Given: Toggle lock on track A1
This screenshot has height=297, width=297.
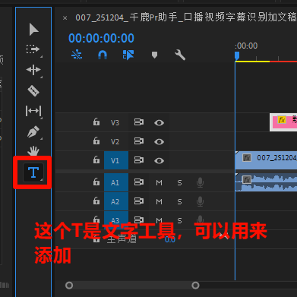Looking at the screenshot, I should coord(96,182).
